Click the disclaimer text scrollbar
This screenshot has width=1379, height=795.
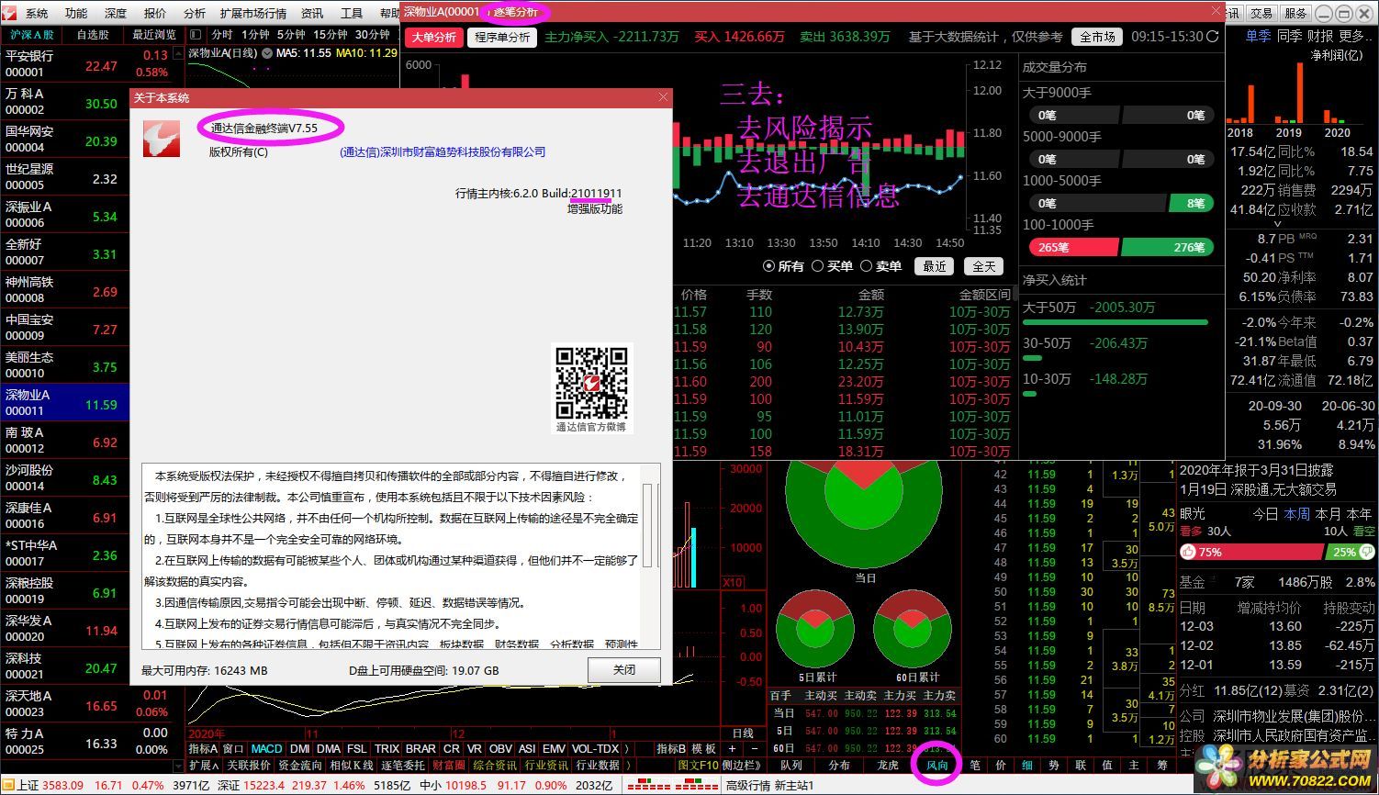648,527
